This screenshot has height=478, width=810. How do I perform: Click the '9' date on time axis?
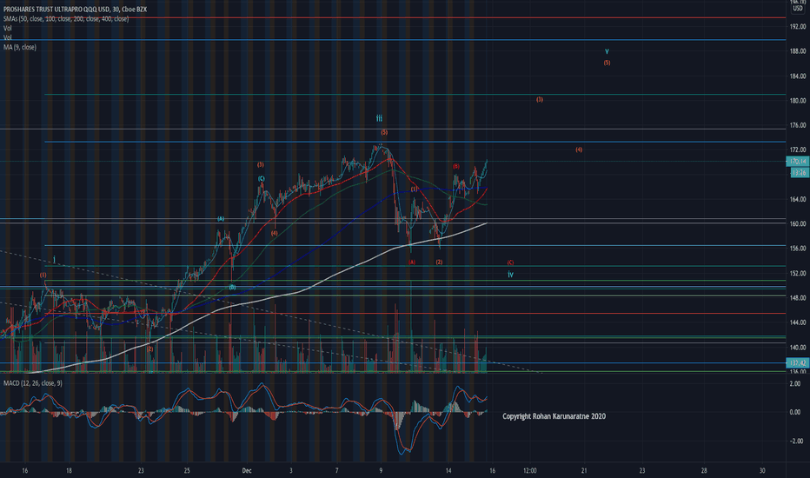point(382,470)
